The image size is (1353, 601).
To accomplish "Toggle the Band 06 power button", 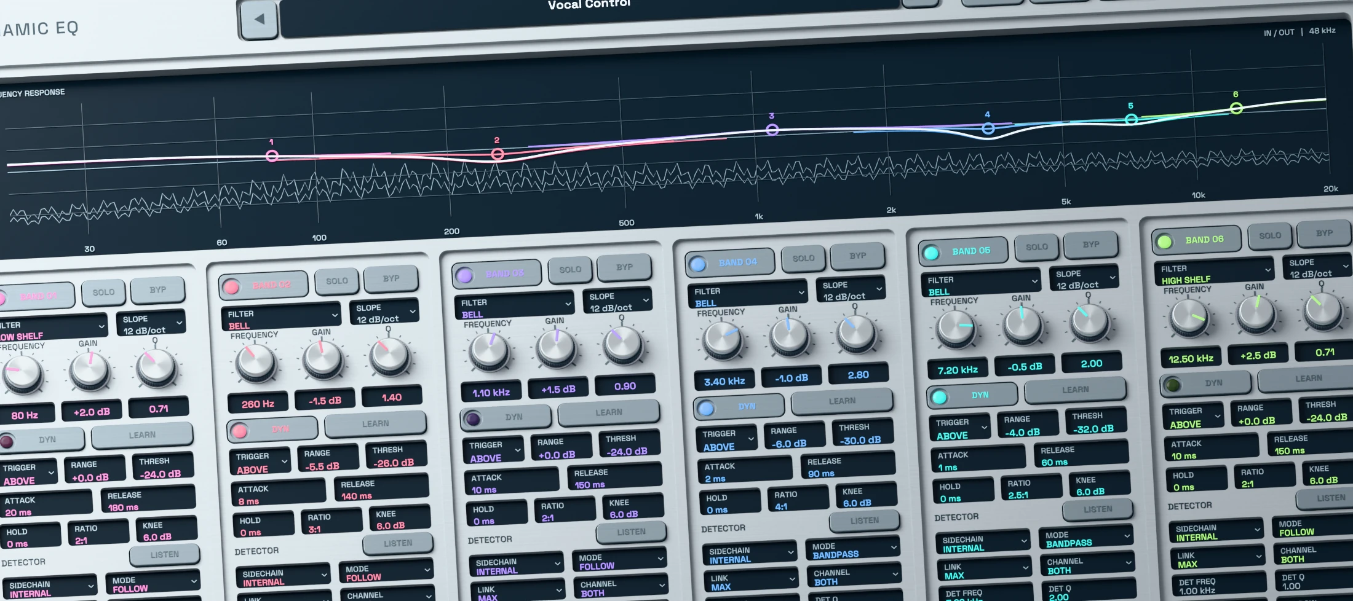I will click(1164, 242).
